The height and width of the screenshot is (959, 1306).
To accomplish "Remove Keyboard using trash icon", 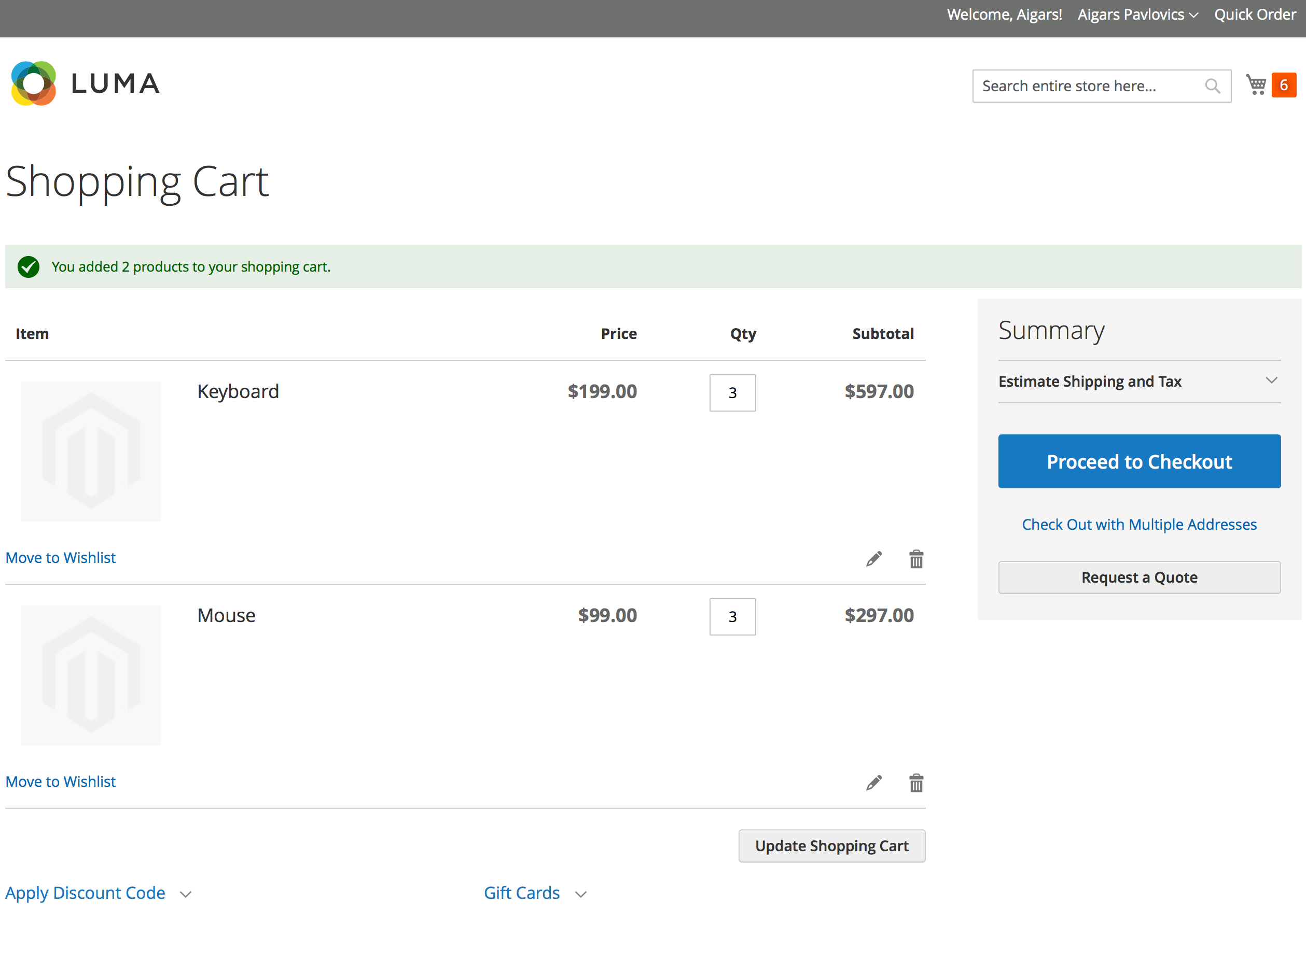I will pos(916,559).
